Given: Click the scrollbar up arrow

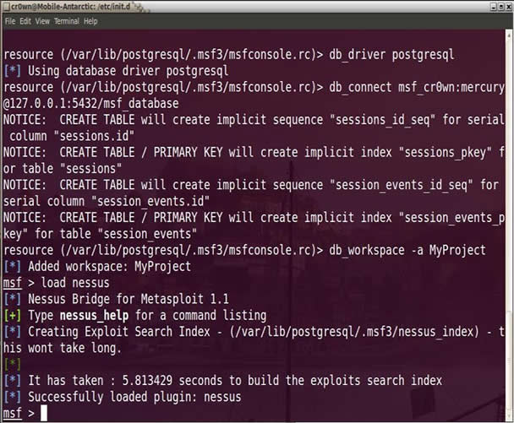Looking at the screenshot, I should point(509,35).
